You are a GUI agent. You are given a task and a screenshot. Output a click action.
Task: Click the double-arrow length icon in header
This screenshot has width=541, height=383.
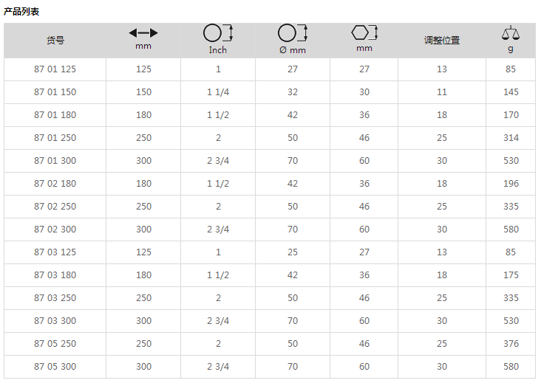(x=143, y=33)
